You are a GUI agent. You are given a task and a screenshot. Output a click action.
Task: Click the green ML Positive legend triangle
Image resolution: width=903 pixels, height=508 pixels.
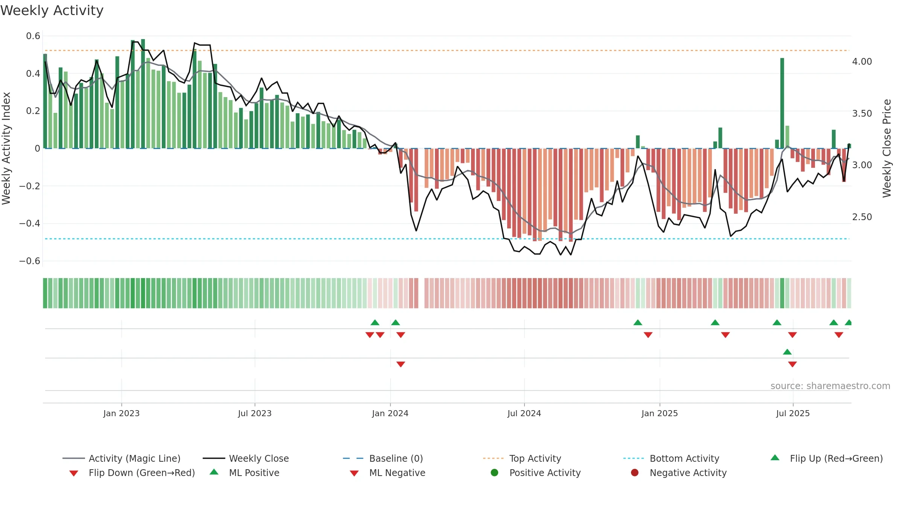[214, 472]
